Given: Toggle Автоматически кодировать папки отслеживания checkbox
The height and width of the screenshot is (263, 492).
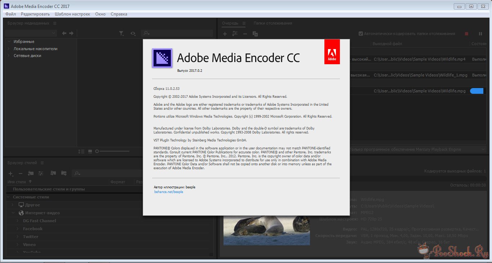Looking at the screenshot, I should tap(361, 34).
